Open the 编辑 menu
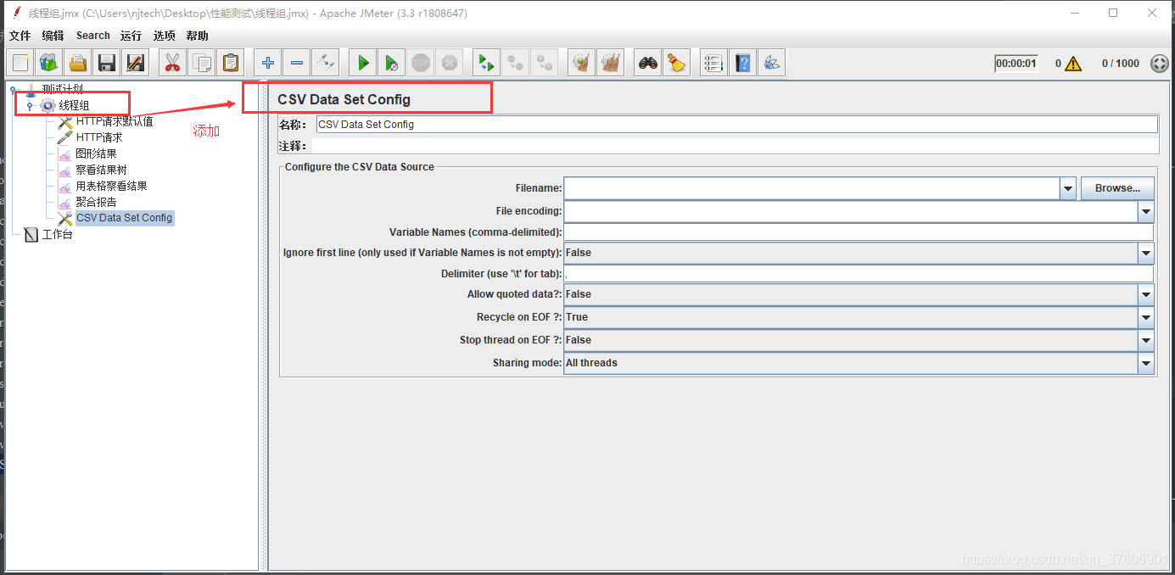 (x=53, y=36)
